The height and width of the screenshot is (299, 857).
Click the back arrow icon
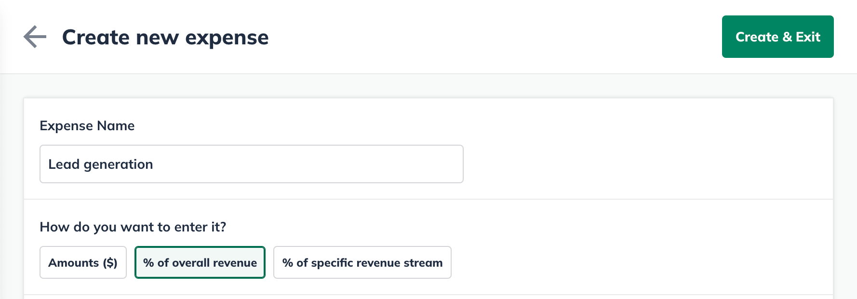35,37
